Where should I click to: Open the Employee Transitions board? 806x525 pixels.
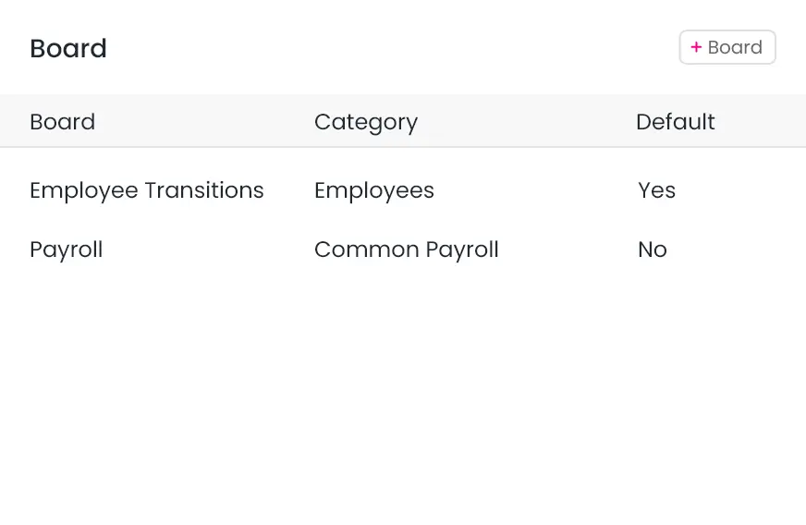click(146, 190)
